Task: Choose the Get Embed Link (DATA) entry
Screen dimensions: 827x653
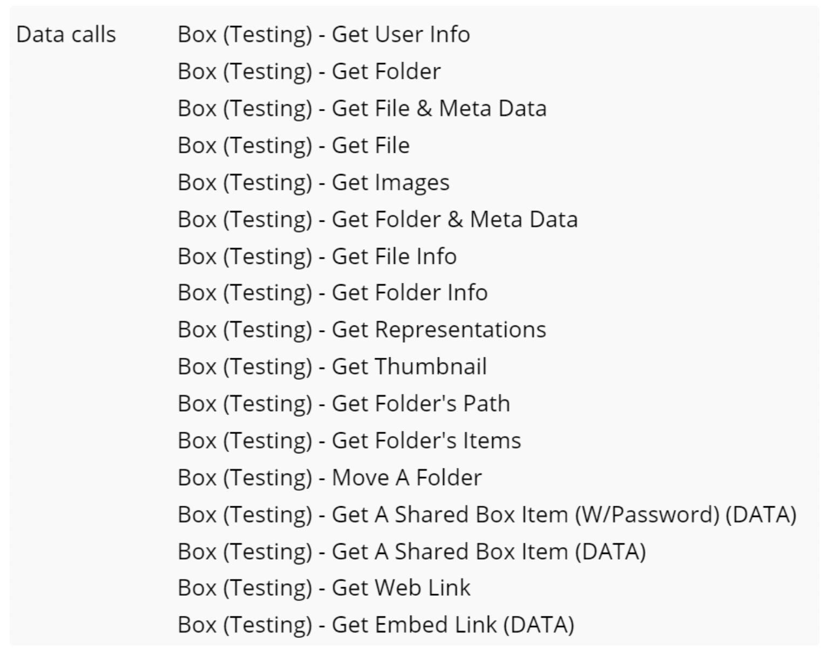Action: click(376, 625)
